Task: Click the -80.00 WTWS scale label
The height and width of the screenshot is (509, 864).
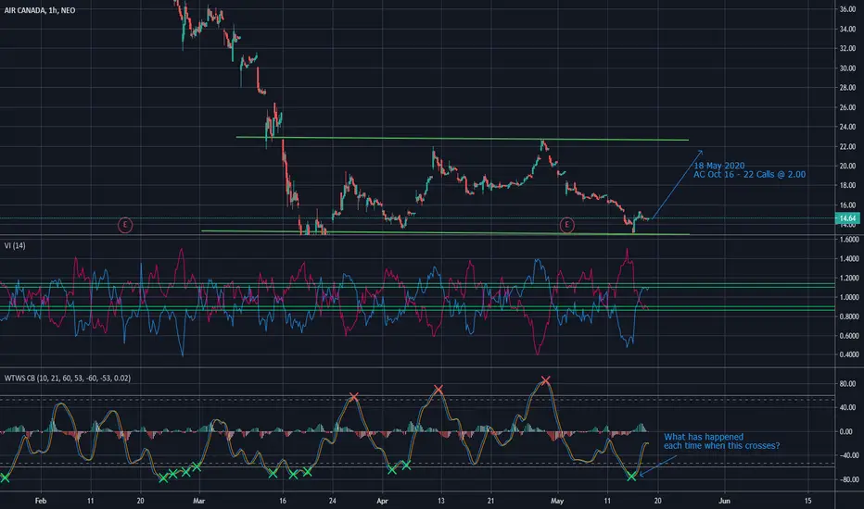Action: pyautogui.click(x=848, y=479)
